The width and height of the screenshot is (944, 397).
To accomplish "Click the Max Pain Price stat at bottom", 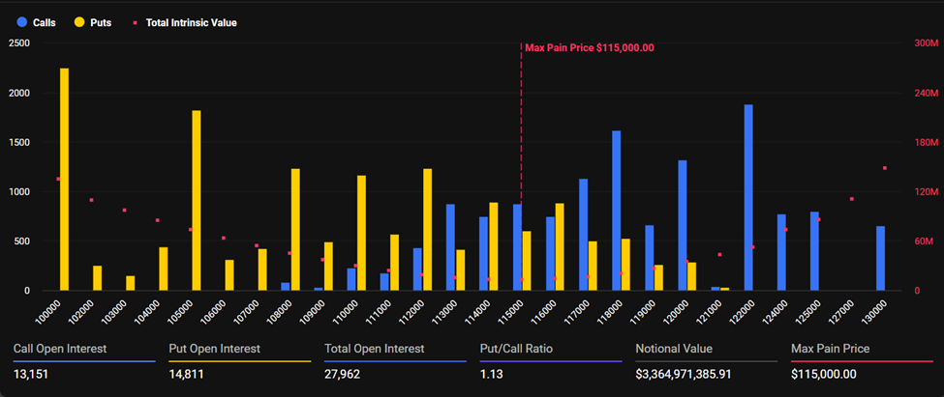I will click(830, 348).
